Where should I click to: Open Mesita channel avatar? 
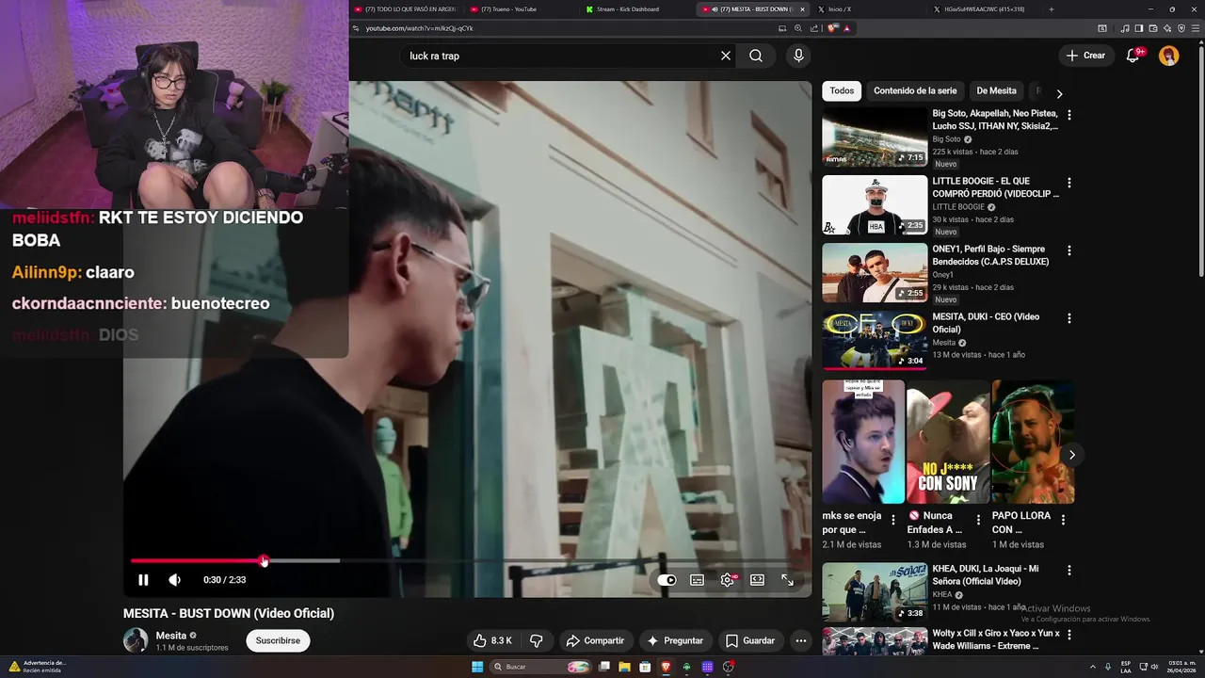pos(136,640)
